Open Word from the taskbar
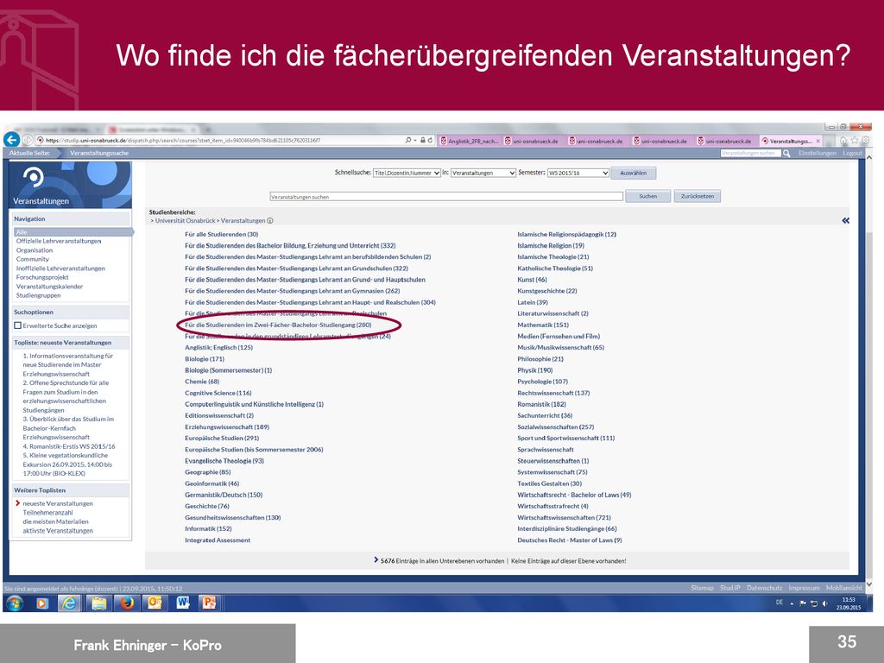Screen dimensions: 884x663 (x=183, y=603)
